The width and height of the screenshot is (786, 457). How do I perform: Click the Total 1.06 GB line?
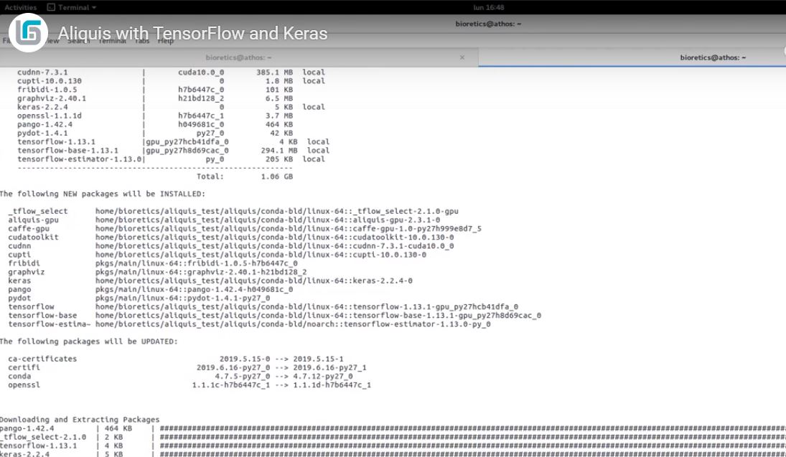point(244,176)
